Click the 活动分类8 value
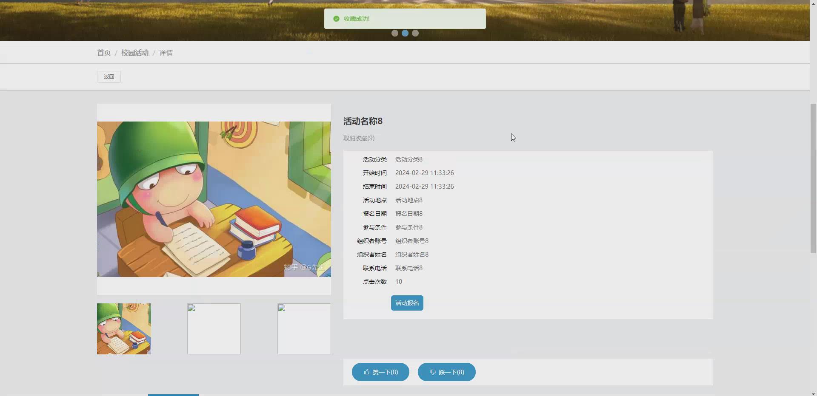 pos(409,159)
